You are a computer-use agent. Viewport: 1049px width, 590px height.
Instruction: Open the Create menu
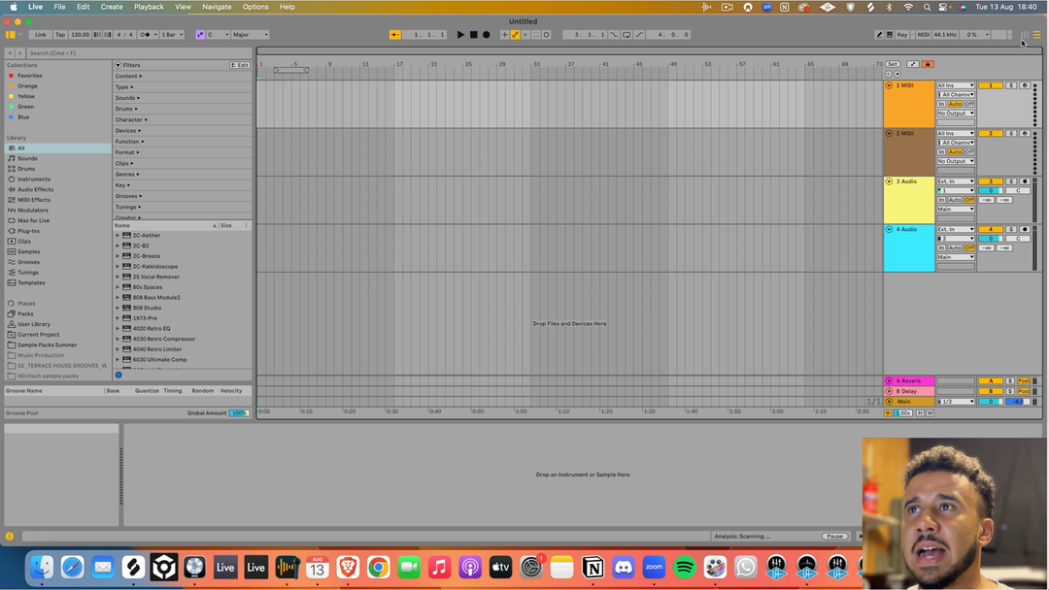pyautogui.click(x=112, y=7)
